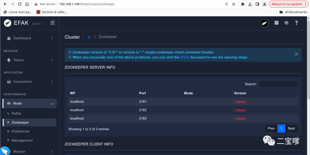Click the cube icon in top bar
This screenshot has width=310, height=155.
[x=286, y=23]
